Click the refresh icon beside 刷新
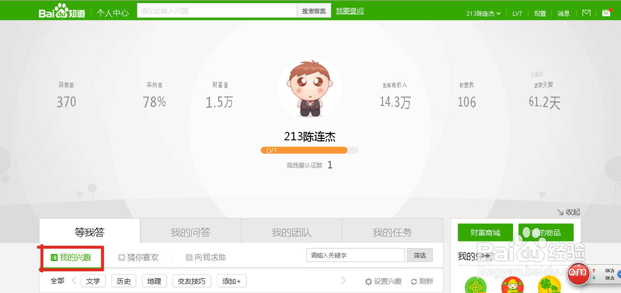 tap(414, 282)
